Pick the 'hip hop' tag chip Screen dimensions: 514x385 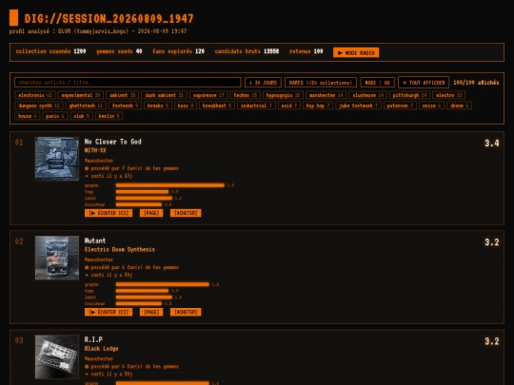[x=318, y=106]
